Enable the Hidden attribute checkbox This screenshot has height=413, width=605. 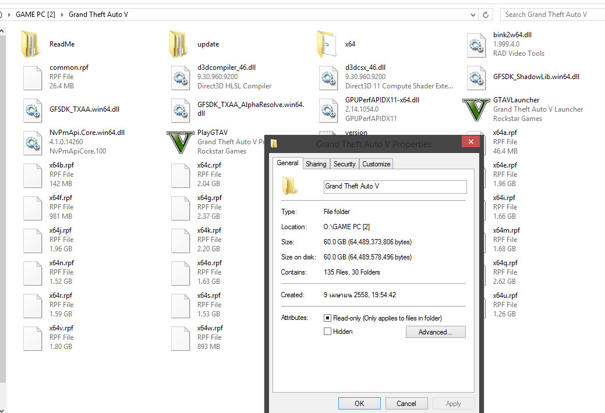327,331
